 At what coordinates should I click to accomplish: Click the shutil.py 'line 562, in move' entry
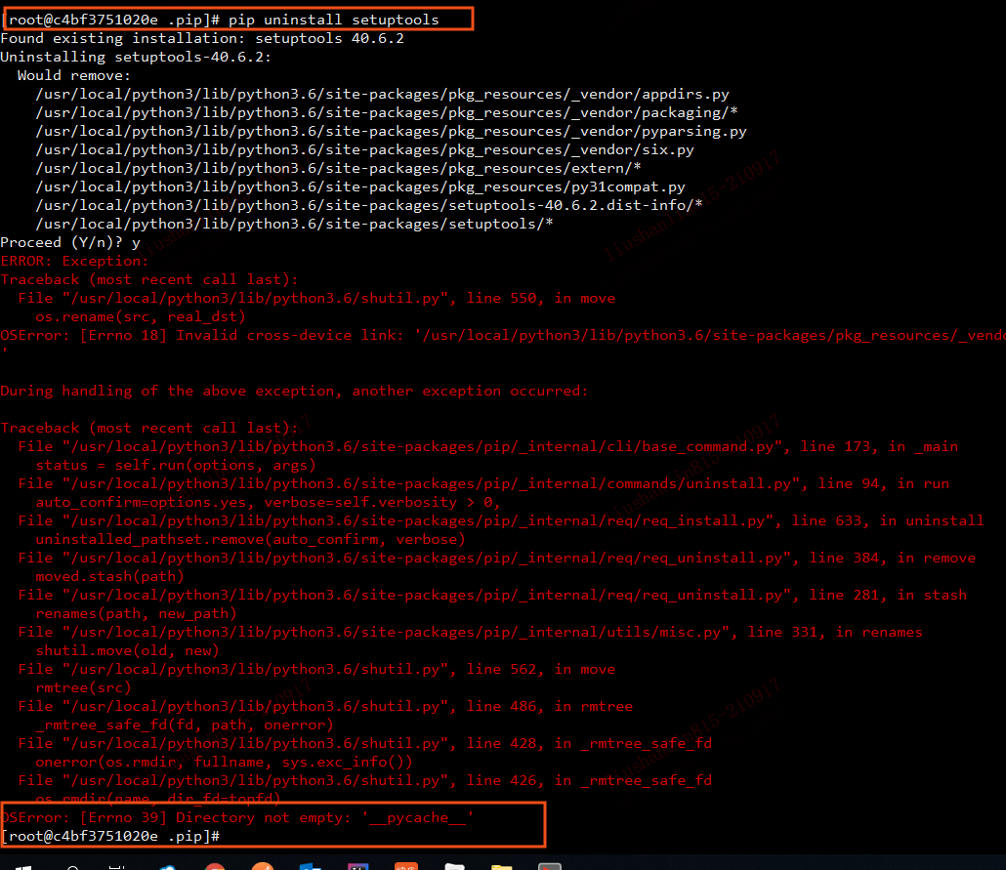pos(317,671)
